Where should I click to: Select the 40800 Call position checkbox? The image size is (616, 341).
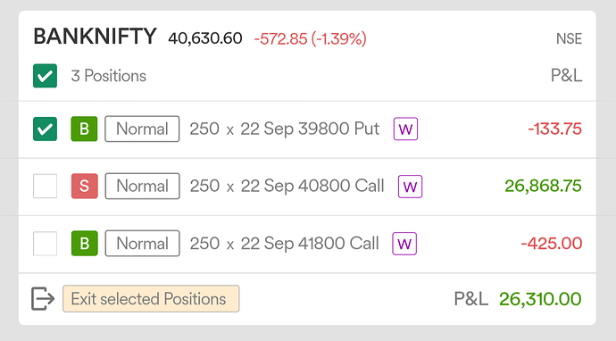45,186
